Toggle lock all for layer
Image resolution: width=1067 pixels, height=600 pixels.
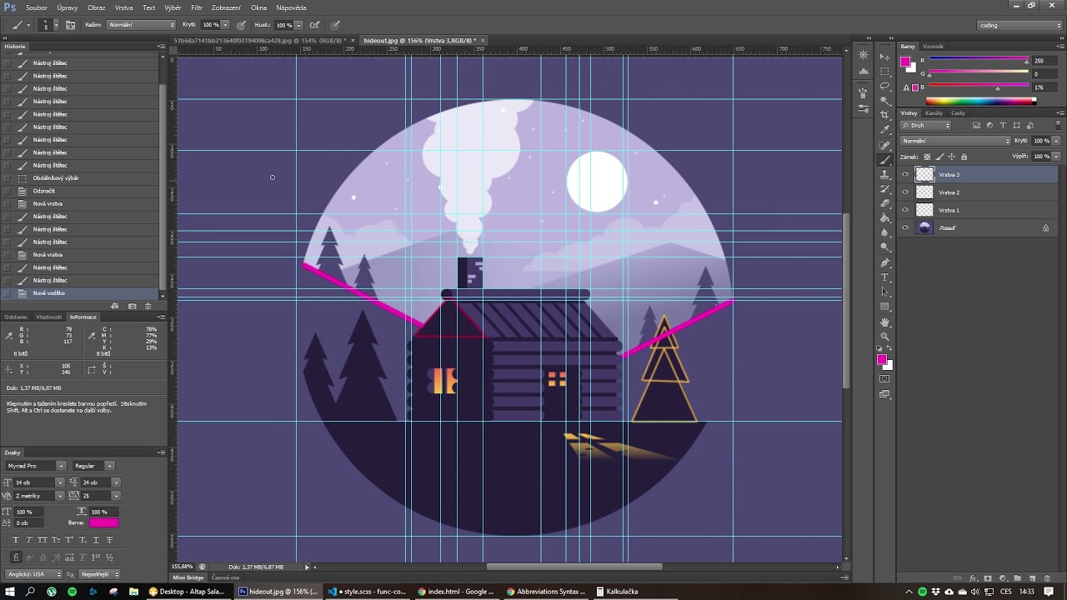964,157
